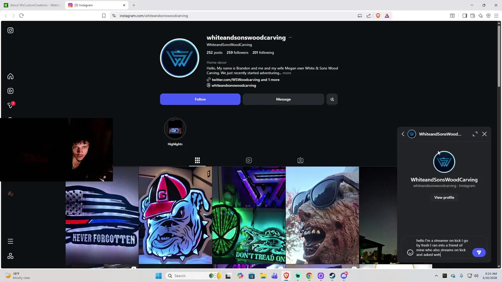Close the Instagram browser tab
Screen dimensions: 502x282
point(125,5)
